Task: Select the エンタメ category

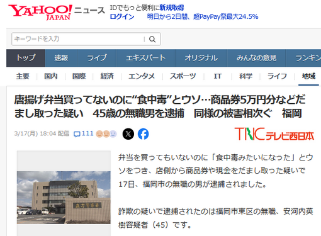Action: click(142, 76)
